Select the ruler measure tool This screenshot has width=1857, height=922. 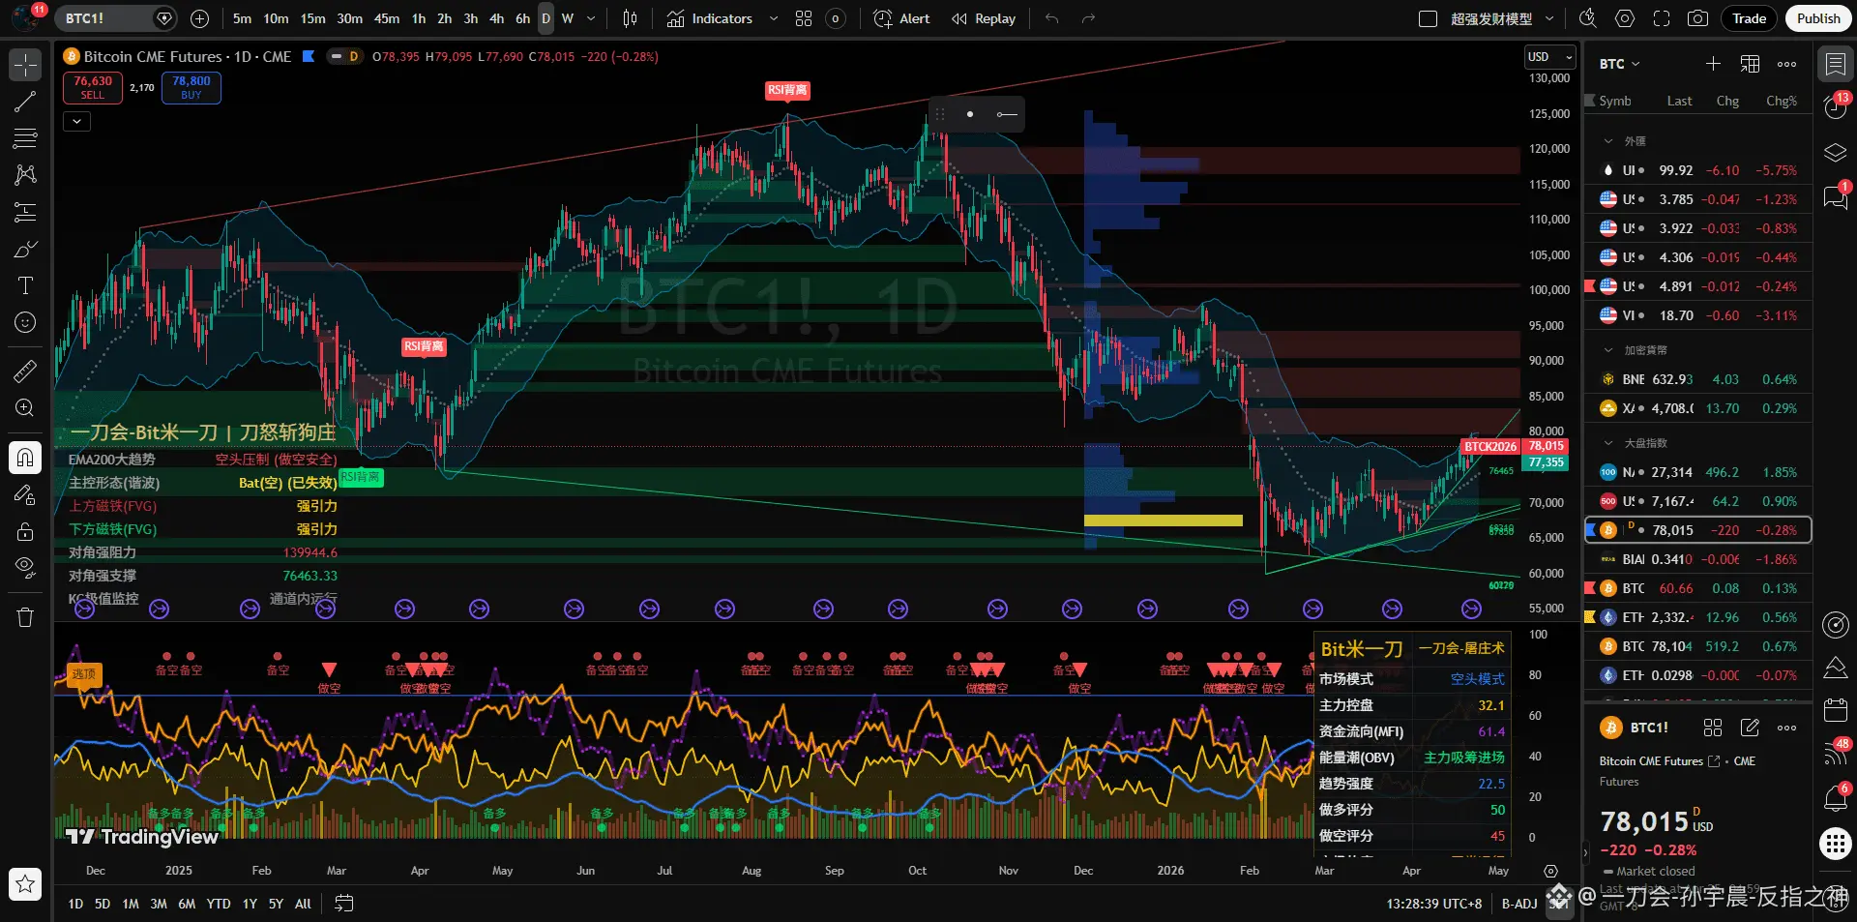[x=25, y=371]
